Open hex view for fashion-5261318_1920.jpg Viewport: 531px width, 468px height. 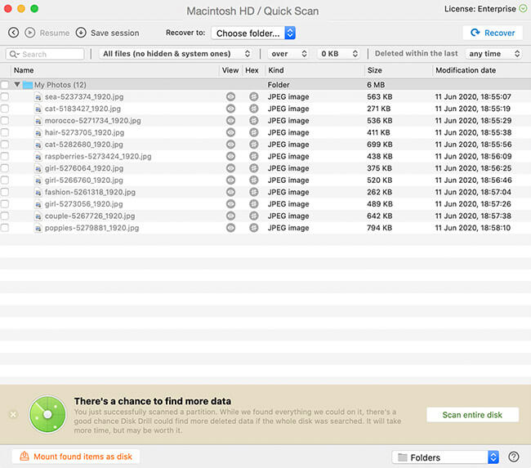coord(253,192)
